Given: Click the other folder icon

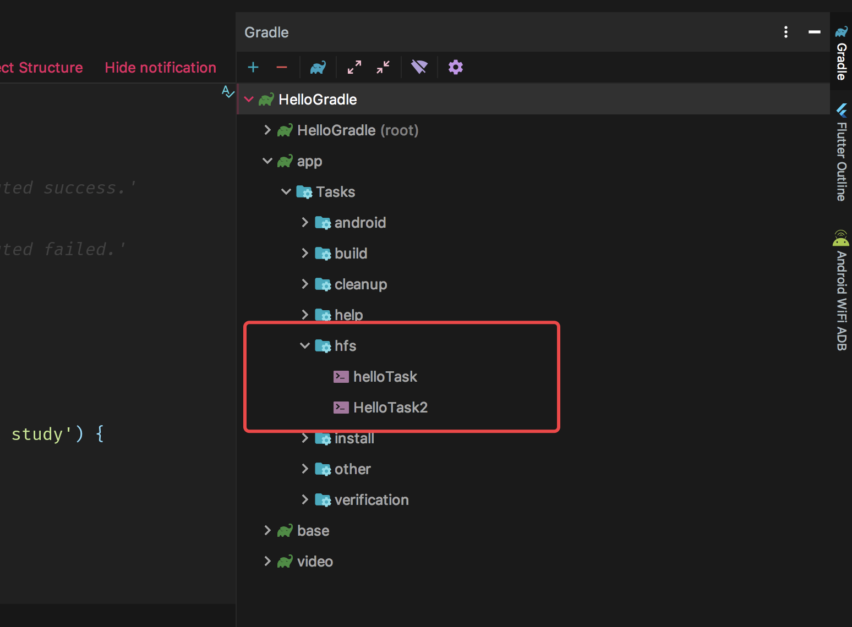Looking at the screenshot, I should (x=323, y=469).
